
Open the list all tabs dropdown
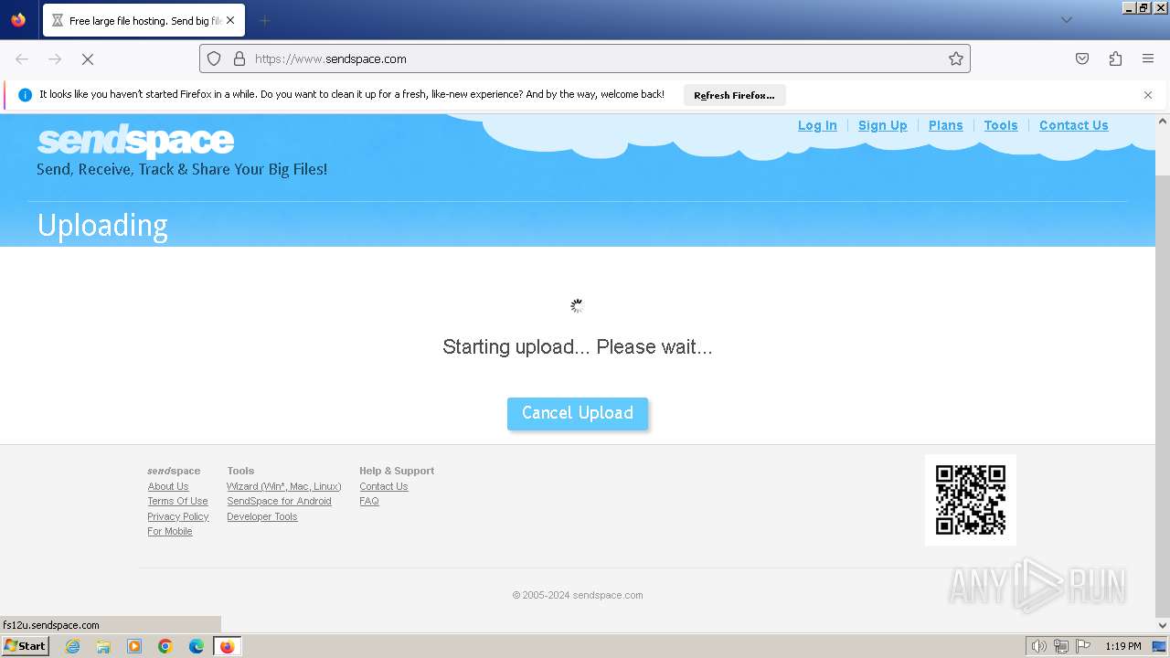(1066, 20)
